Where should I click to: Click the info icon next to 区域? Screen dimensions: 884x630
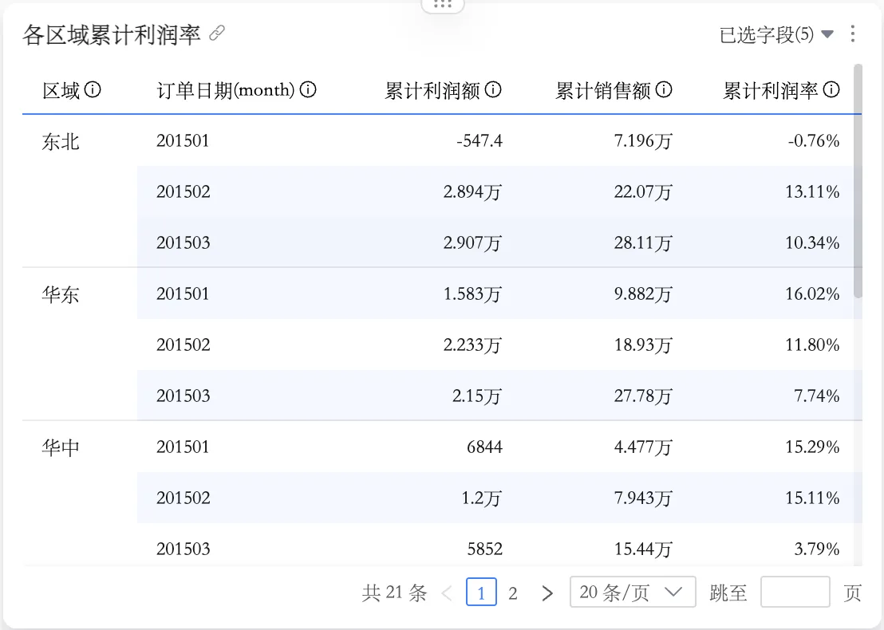pyautogui.click(x=93, y=90)
